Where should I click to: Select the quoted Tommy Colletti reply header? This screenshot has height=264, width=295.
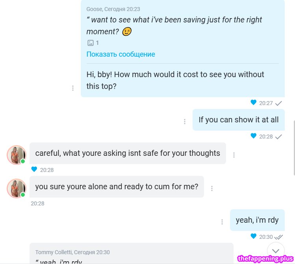pos(72,252)
